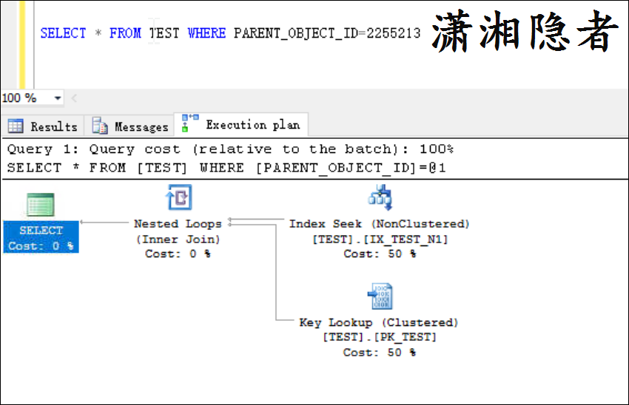Click the SELECT keyword in the query editor
Viewport: 629px width, 405px height.
[x=63, y=33]
